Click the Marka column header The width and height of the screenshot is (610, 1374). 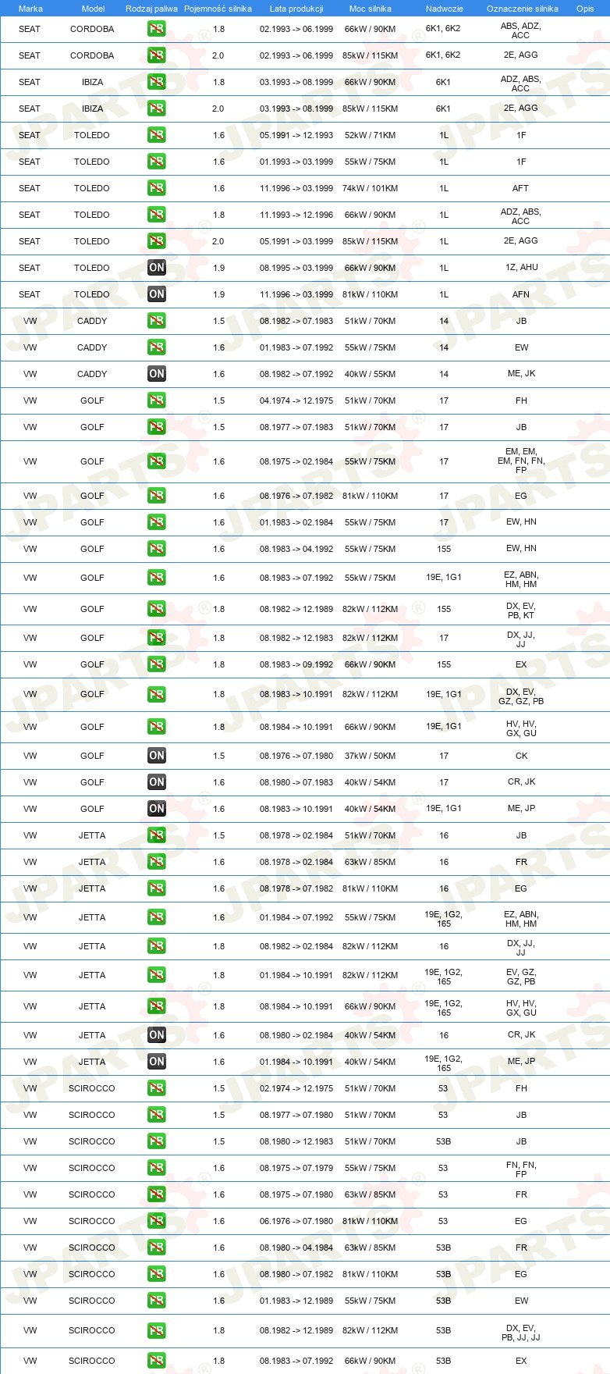pyautogui.click(x=30, y=9)
